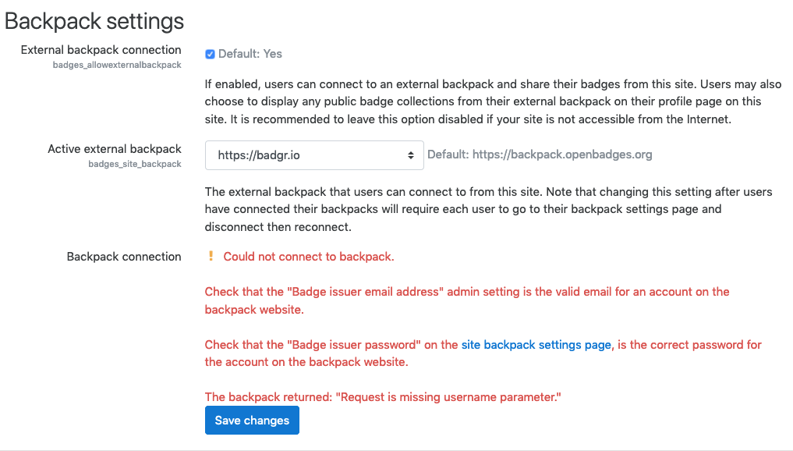The height and width of the screenshot is (451, 793).
Task: Click the Default: Yes text
Action: tap(250, 54)
